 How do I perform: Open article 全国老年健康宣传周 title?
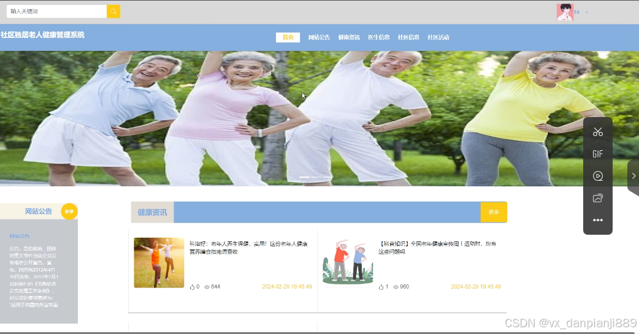coord(437,248)
